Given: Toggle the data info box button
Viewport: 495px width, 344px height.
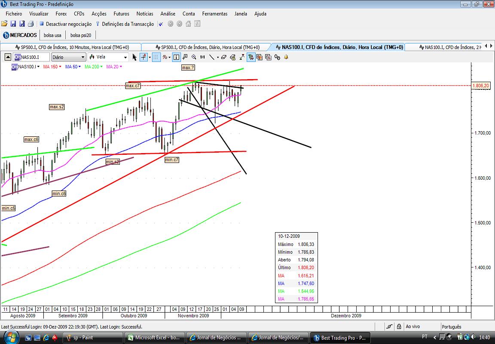Looking at the screenshot, I should pos(176,57).
